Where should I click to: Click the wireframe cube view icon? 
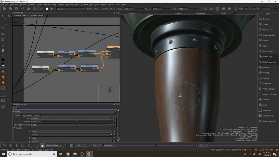click(x=205, y=9)
